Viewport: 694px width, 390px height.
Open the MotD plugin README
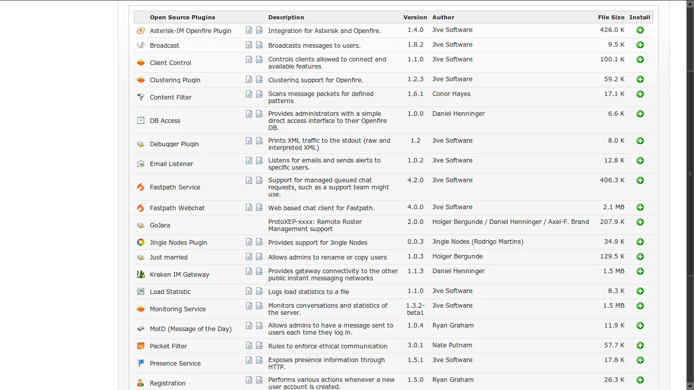[249, 326]
